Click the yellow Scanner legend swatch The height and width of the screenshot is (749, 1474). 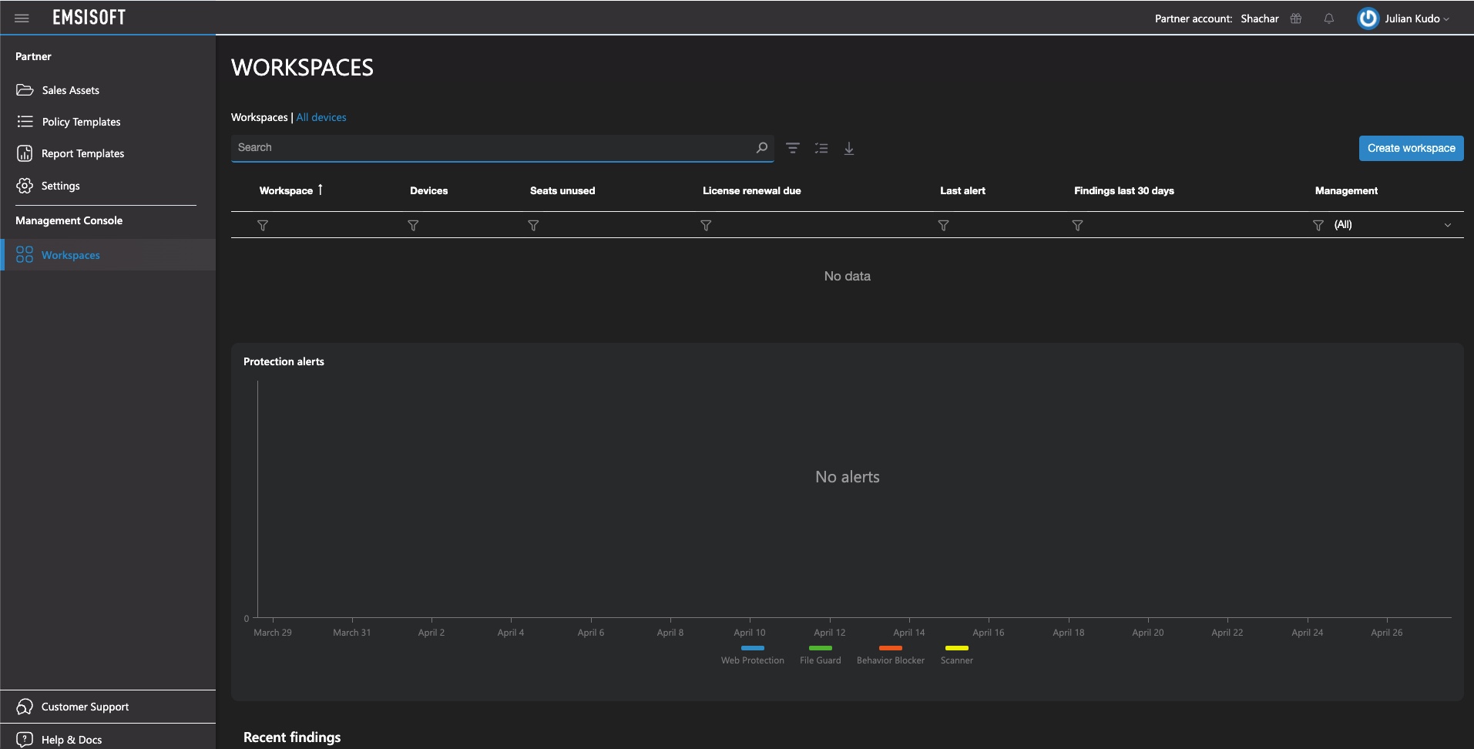click(956, 648)
